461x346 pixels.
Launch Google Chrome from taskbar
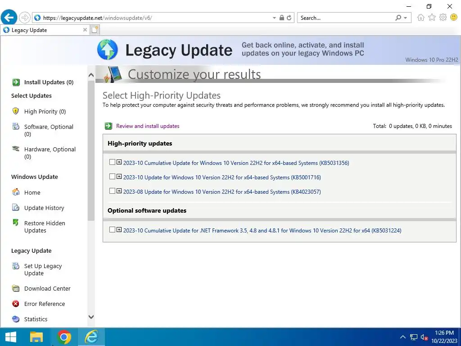pos(64,337)
